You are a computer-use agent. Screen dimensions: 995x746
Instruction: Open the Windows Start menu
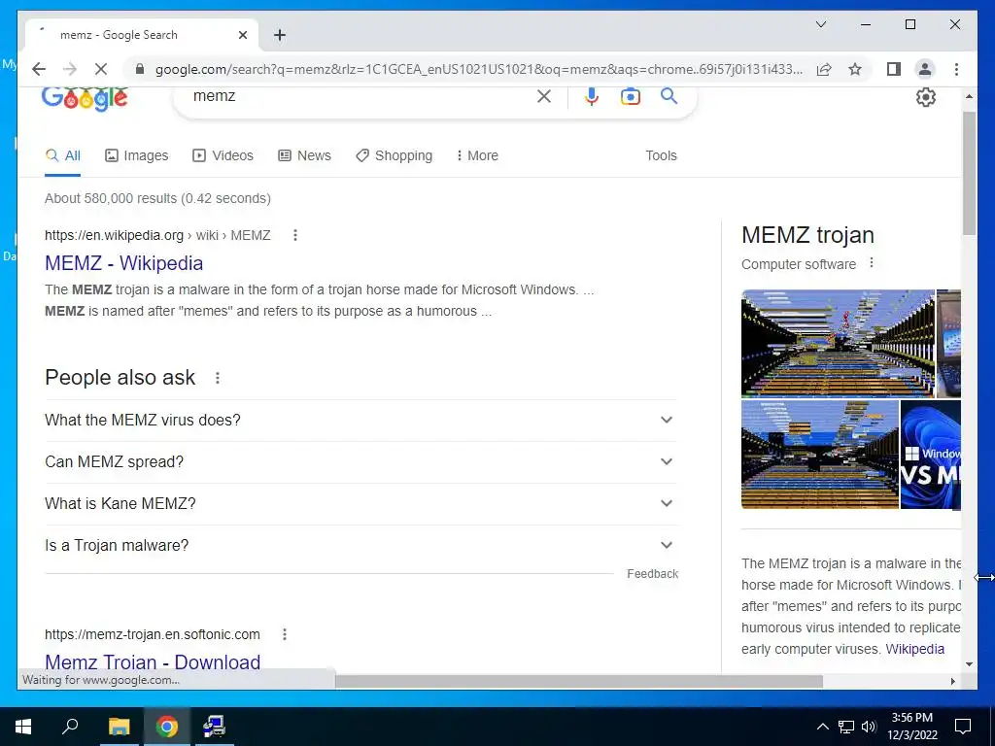[x=23, y=727]
